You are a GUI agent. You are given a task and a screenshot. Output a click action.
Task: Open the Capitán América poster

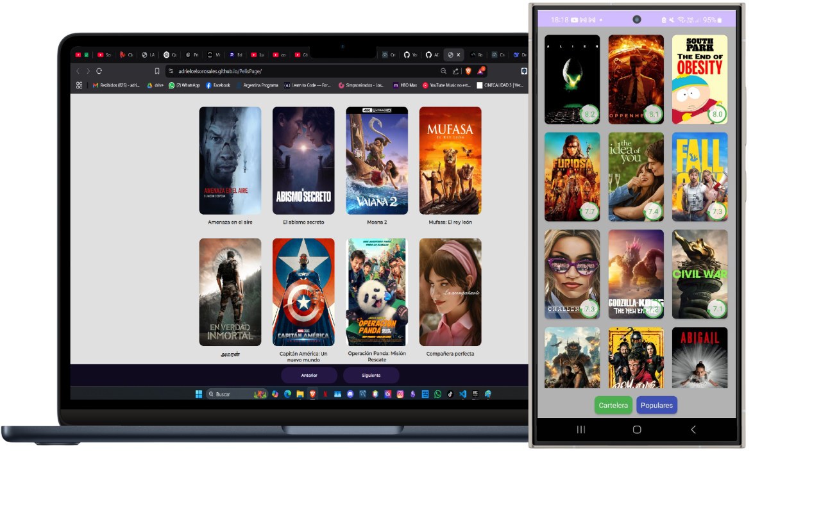pyautogui.click(x=303, y=292)
